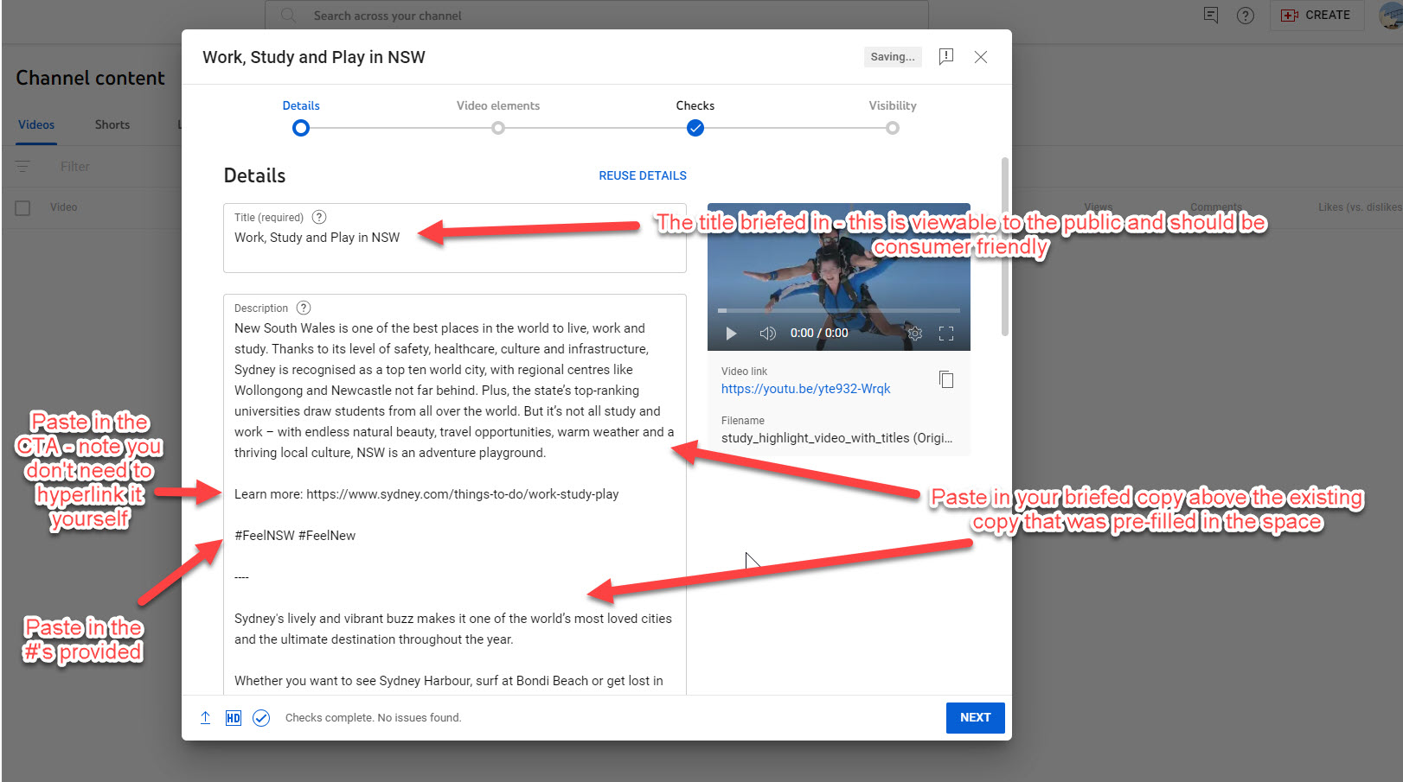Go to the Video elements step
This screenshot has height=782, width=1403.
tap(498, 105)
